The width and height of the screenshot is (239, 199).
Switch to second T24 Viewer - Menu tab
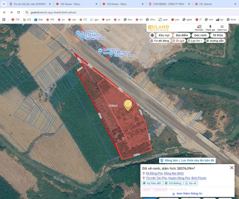pos(123,4)
